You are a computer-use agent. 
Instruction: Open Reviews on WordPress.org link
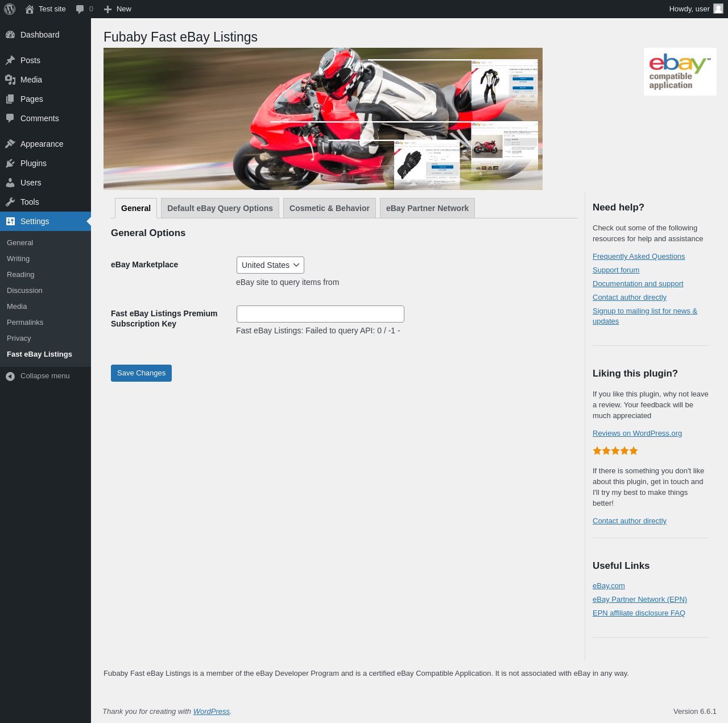point(637,433)
